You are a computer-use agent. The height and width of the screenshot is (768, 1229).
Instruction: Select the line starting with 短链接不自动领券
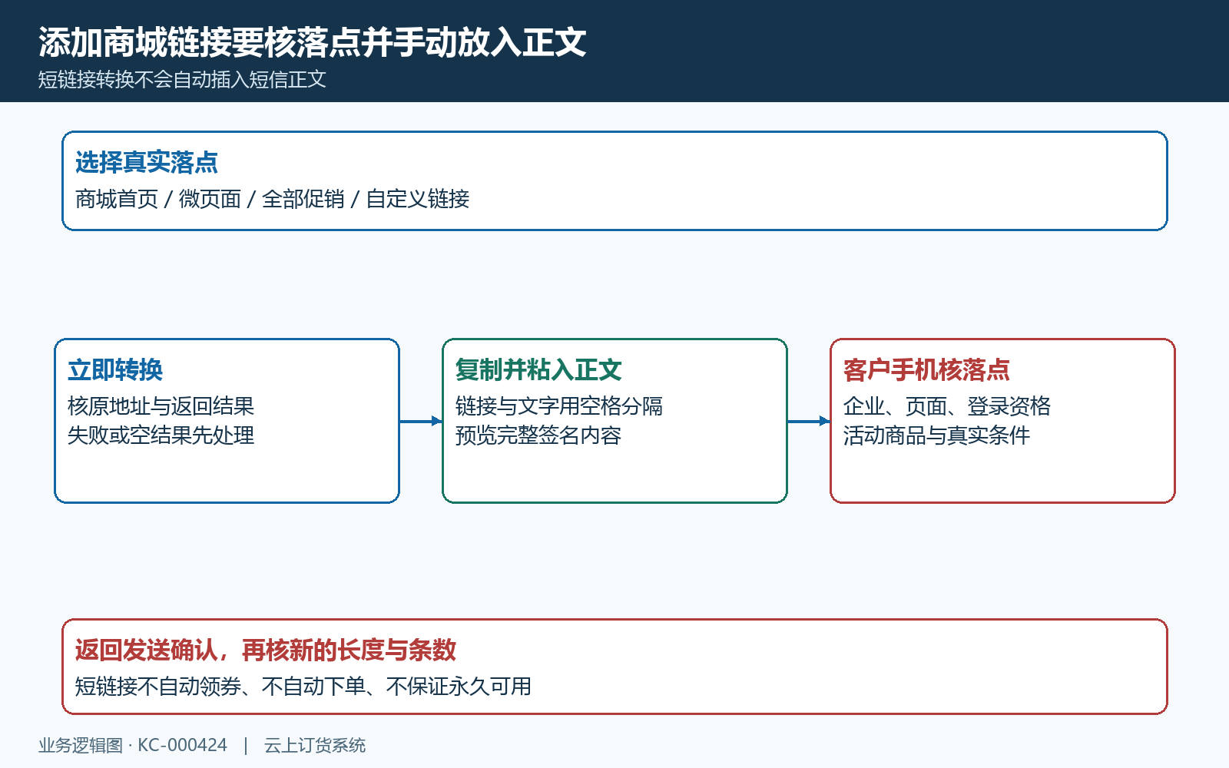[303, 687]
